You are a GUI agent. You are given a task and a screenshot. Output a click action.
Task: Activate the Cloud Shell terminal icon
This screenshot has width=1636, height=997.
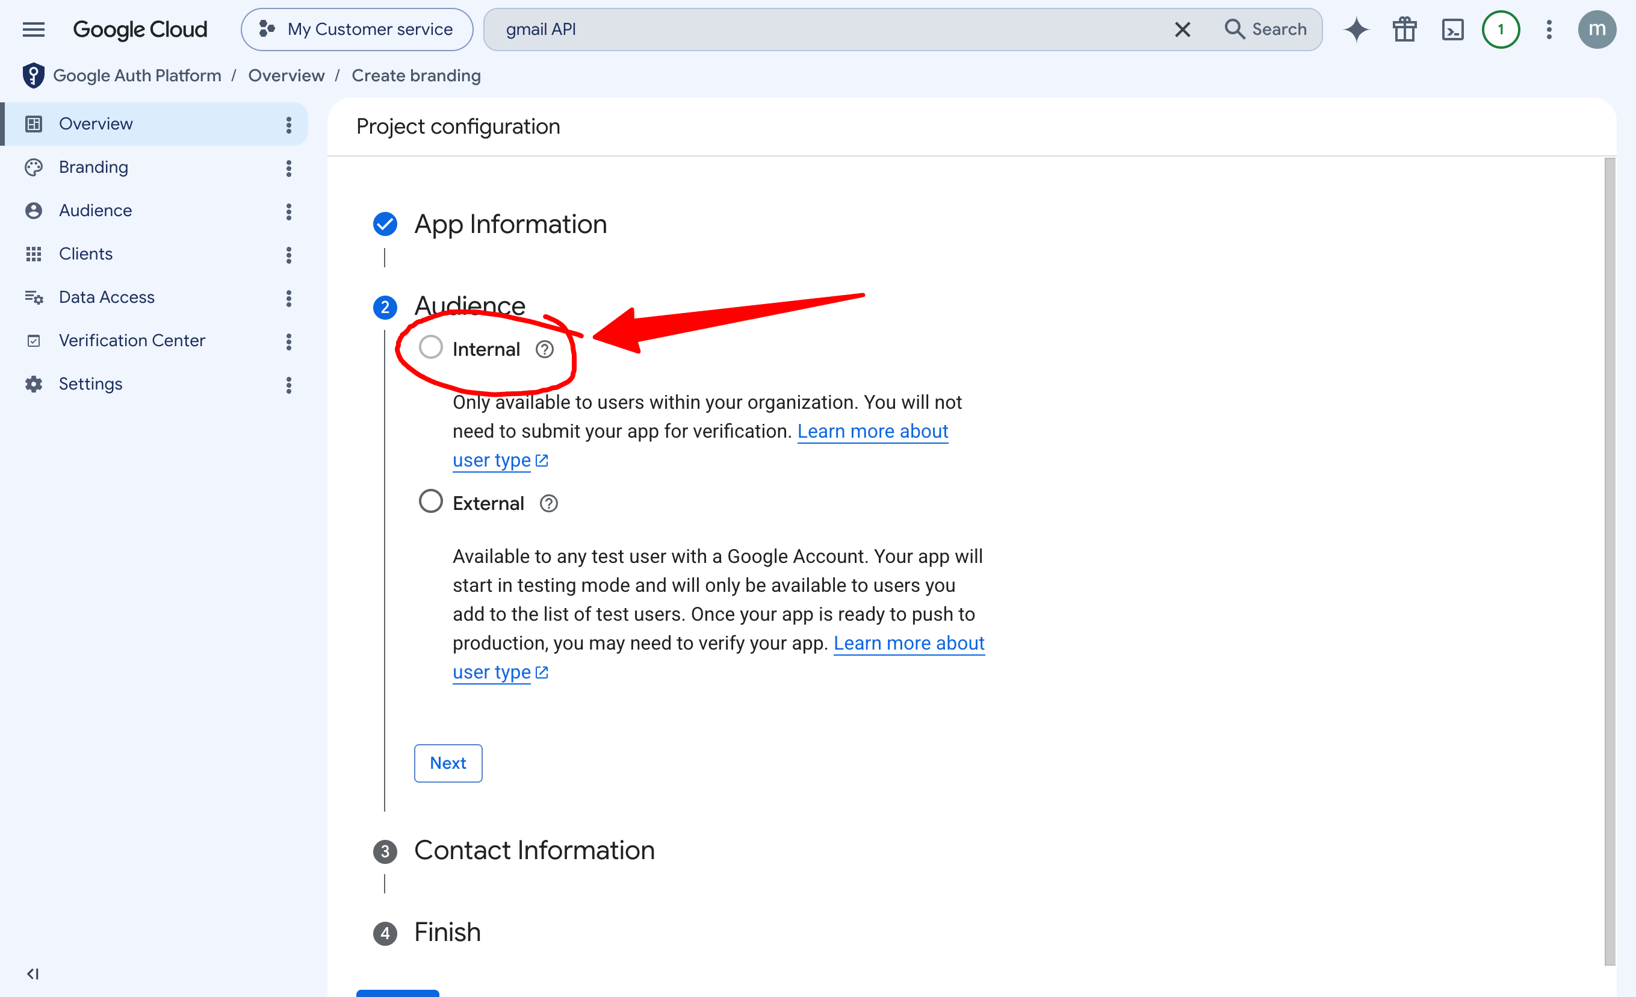[x=1452, y=30]
